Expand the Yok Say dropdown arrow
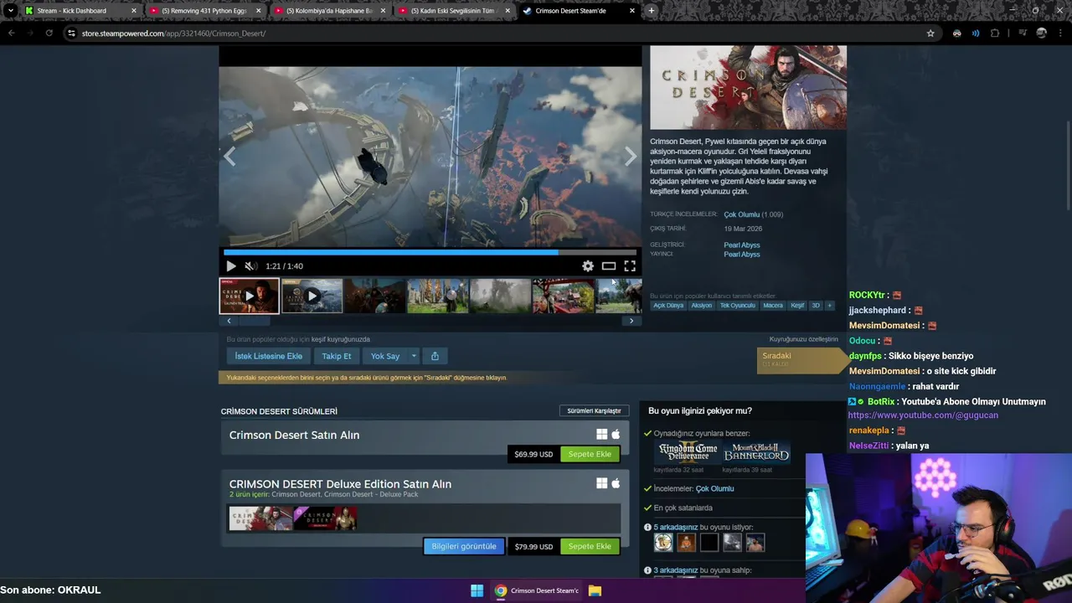 (414, 356)
